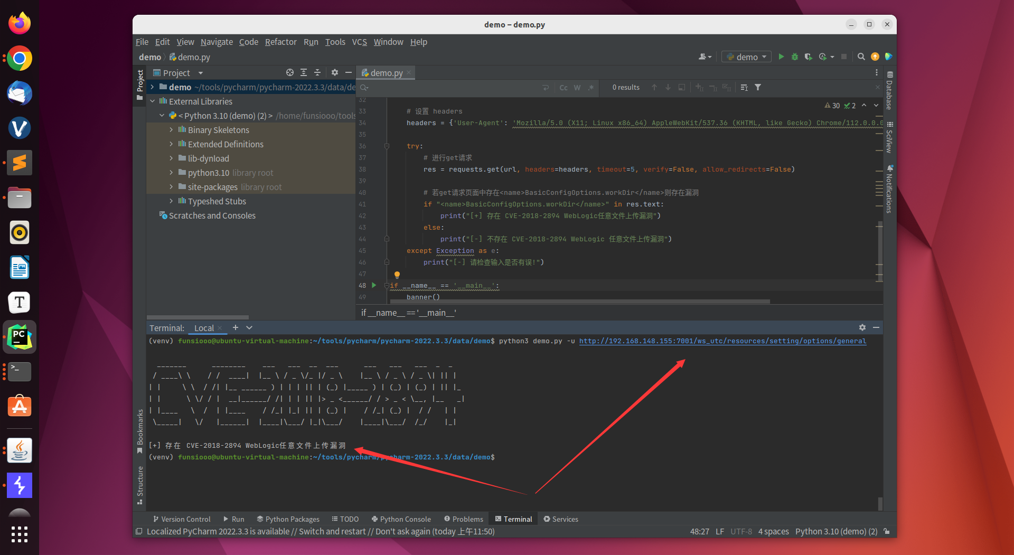
Task: Click the terminal vertical scrollbar
Action: [x=880, y=503]
